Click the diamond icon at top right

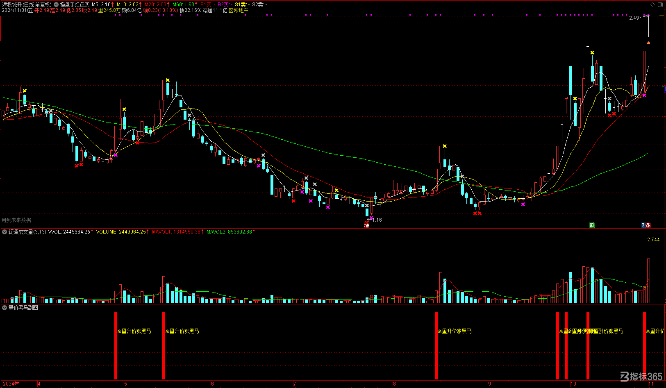point(653,5)
